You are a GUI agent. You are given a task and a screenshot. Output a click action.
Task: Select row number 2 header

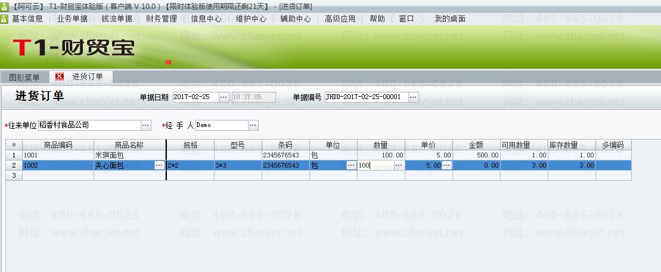(14, 165)
